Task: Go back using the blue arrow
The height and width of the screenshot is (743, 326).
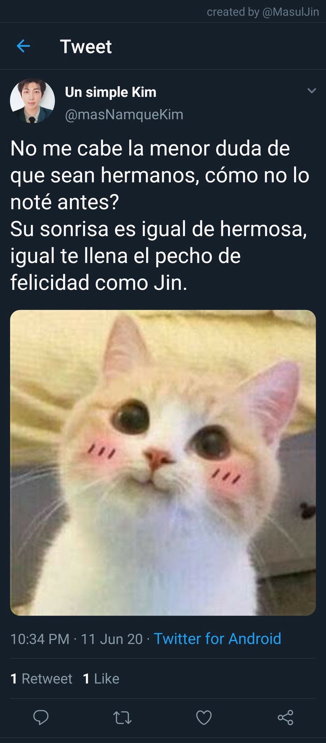Action: [x=23, y=46]
